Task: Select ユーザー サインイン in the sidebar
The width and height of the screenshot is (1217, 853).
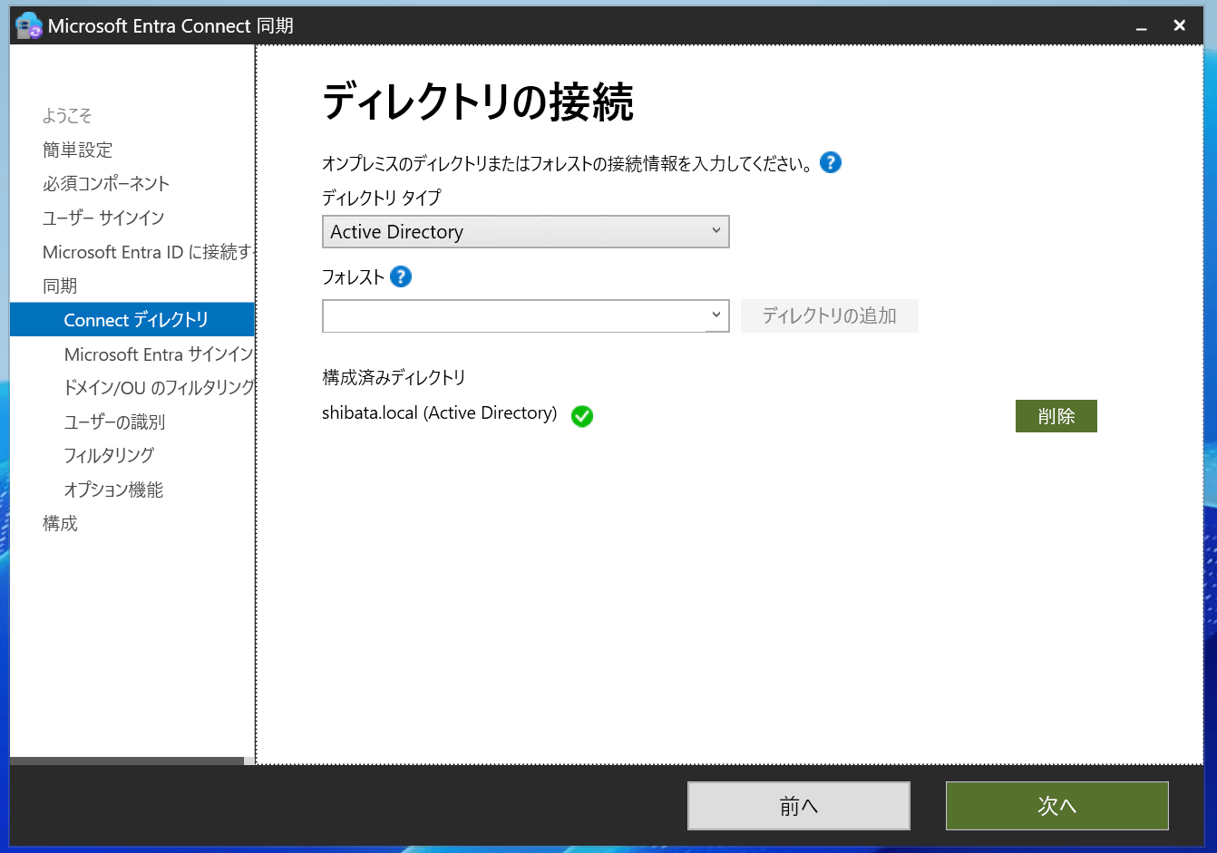Action: point(103,218)
